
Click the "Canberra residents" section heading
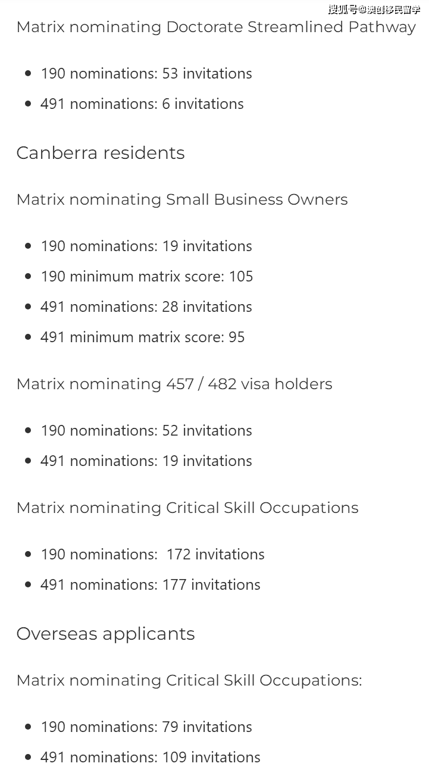click(101, 153)
